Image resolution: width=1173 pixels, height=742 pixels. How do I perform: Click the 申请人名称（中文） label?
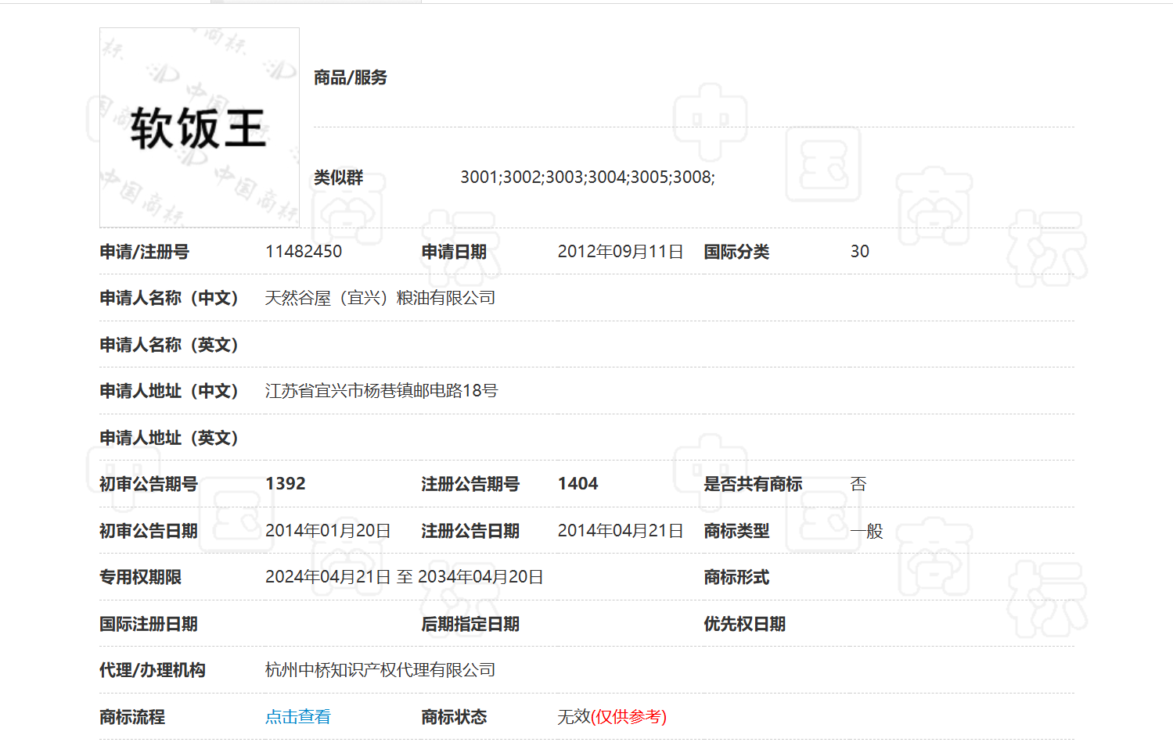tap(169, 298)
